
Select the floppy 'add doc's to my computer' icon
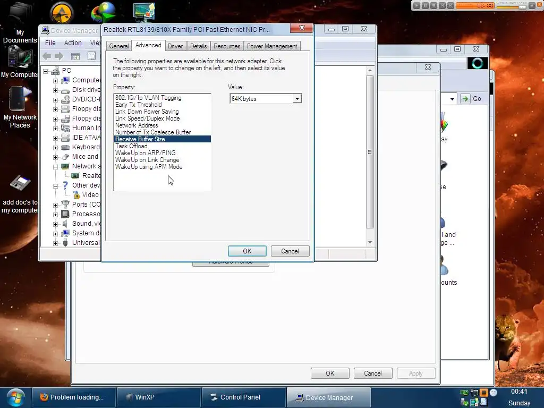click(x=20, y=194)
